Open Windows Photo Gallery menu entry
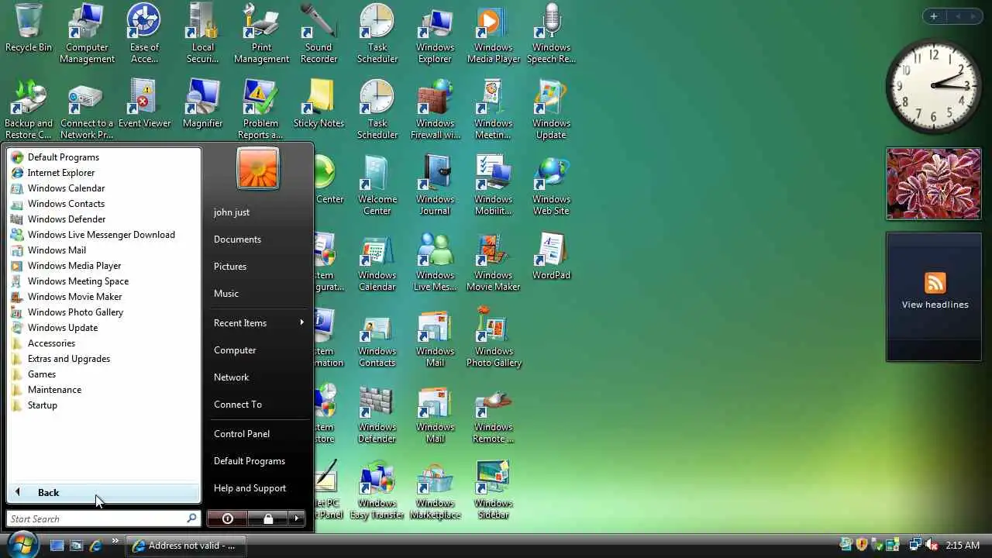Image resolution: width=992 pixels, height=558 pixels. pyautogui.click(x=104, y=312)
